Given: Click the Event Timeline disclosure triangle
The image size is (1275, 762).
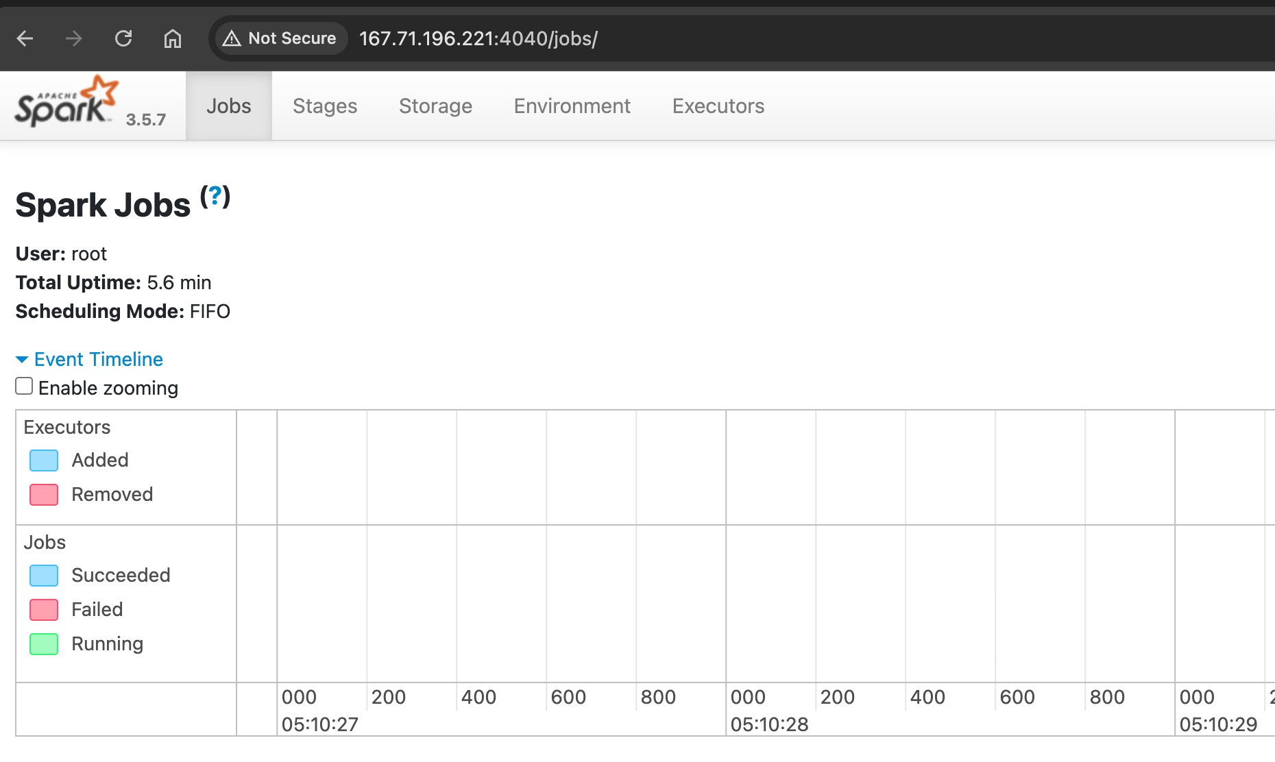Looking at the screenshot, I should [22, 360].
